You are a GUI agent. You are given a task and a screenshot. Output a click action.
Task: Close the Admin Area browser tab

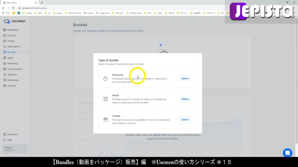(36, 3)
